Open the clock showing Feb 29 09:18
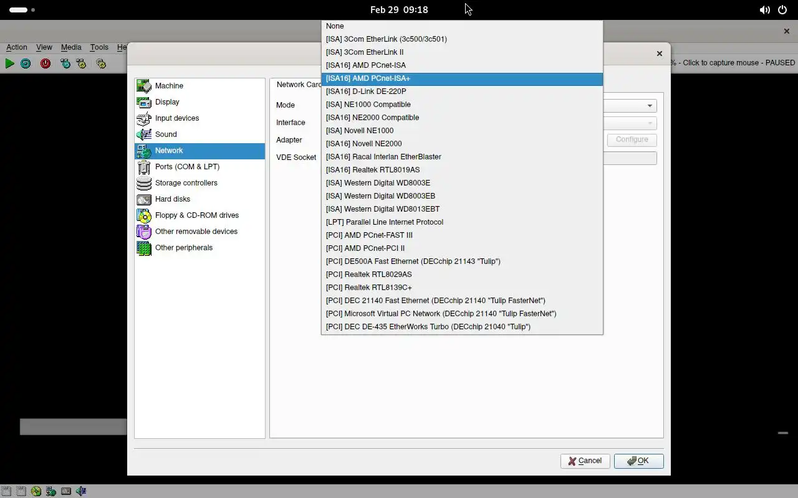Screen dimensions: 798x498 (x=399, y=10)
